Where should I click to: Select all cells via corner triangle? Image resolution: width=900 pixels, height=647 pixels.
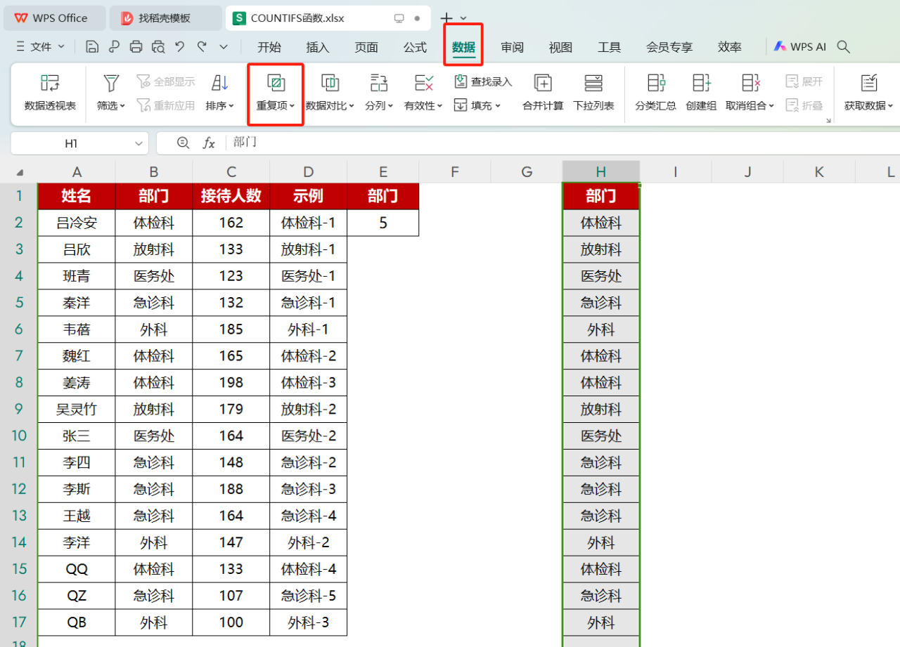[x=19, y=171]
